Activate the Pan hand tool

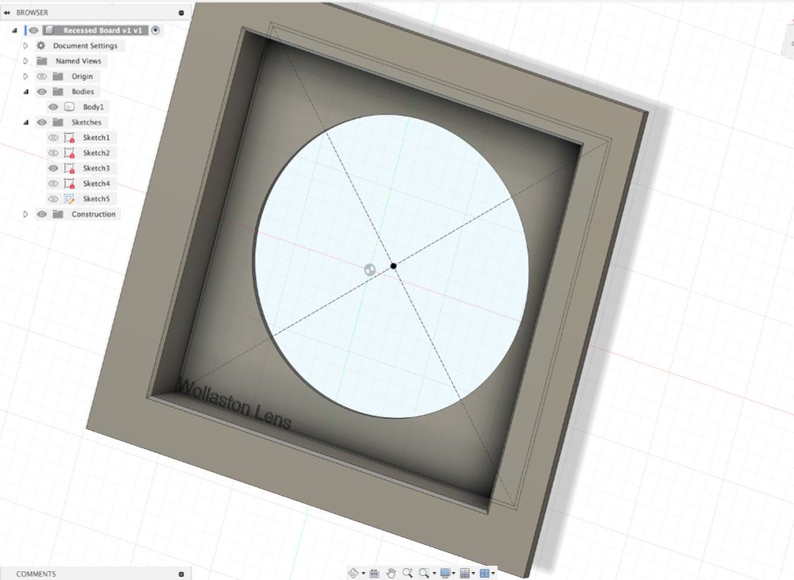391,573
